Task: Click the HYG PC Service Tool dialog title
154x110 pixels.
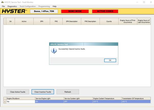Action: tap(59, 44)
